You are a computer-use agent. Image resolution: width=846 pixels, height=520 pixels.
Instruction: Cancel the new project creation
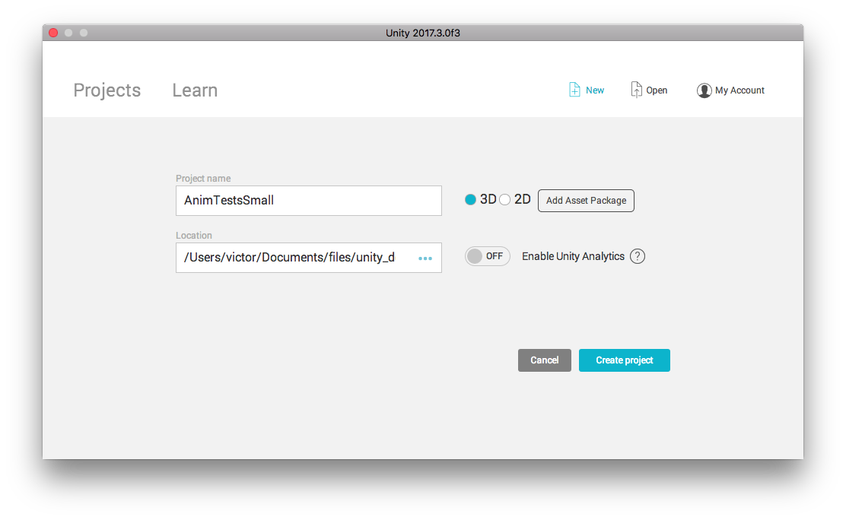click(x=544, y=360)
